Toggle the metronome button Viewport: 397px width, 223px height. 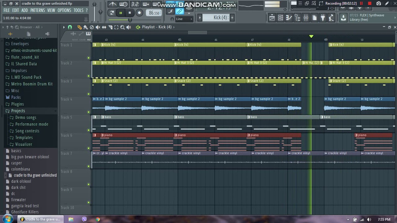(x=113, y=4)
